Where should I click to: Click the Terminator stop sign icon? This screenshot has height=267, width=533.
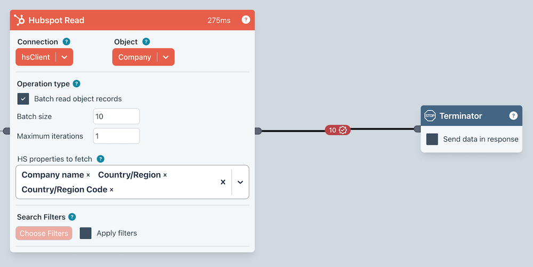click(x=430, y=116)
